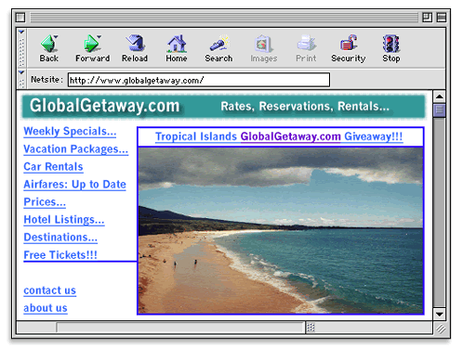Open the Weekly Specials link
The height and width of the screenshot is (348, 463).
coord(70,132)
